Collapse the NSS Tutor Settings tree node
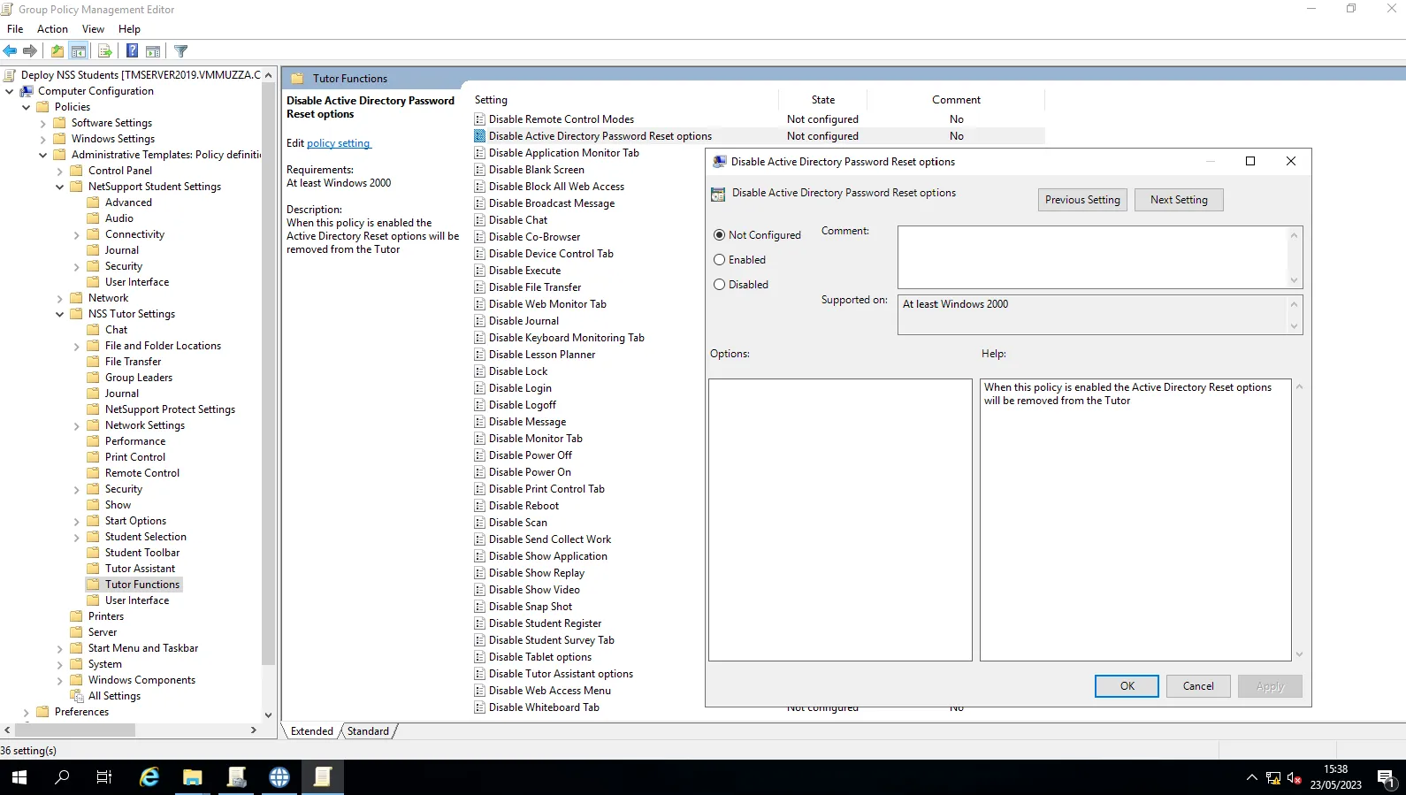This screenshot has width=1406, height=795. point(60,314)
